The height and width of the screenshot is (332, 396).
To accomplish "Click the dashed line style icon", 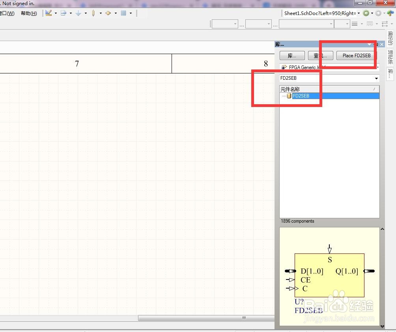I will point(370,24).
